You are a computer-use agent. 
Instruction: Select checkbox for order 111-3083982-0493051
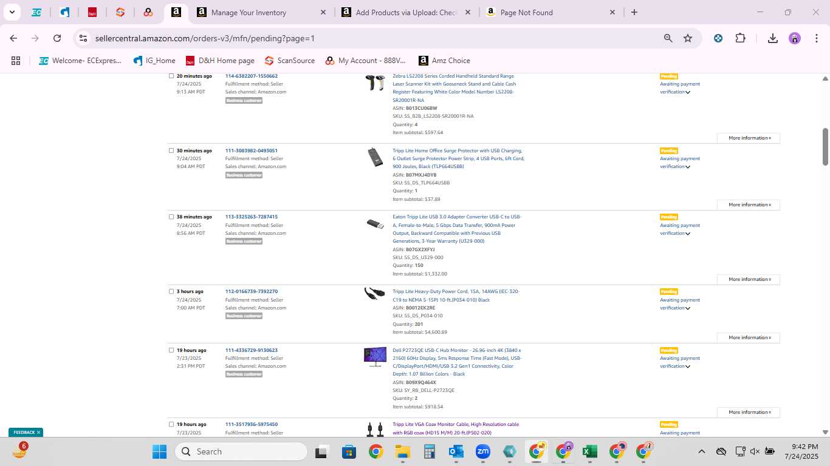click(171, 150)
